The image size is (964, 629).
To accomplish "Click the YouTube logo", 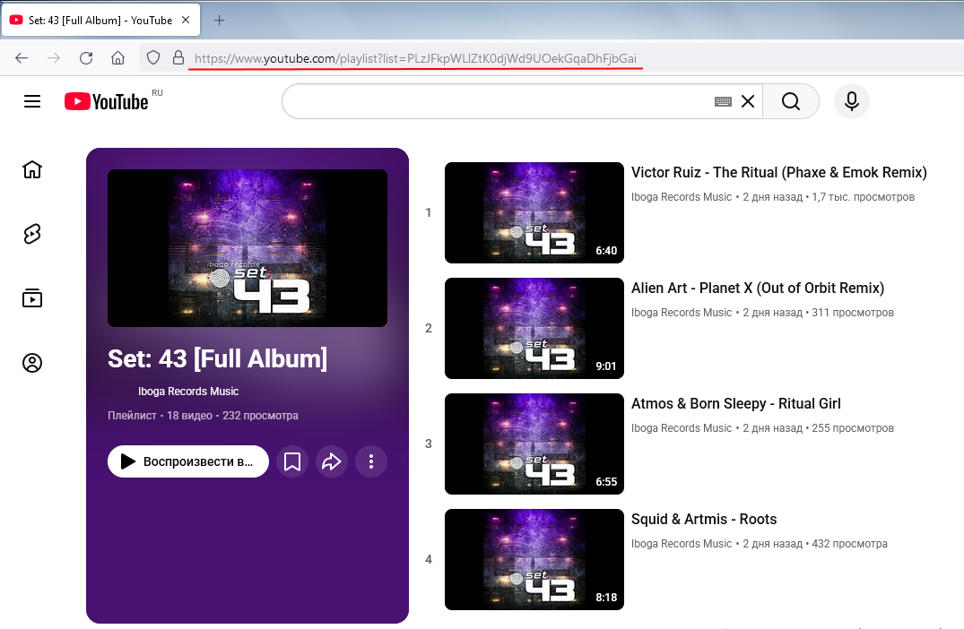I will pyautogui.click(x=107, y=102).
